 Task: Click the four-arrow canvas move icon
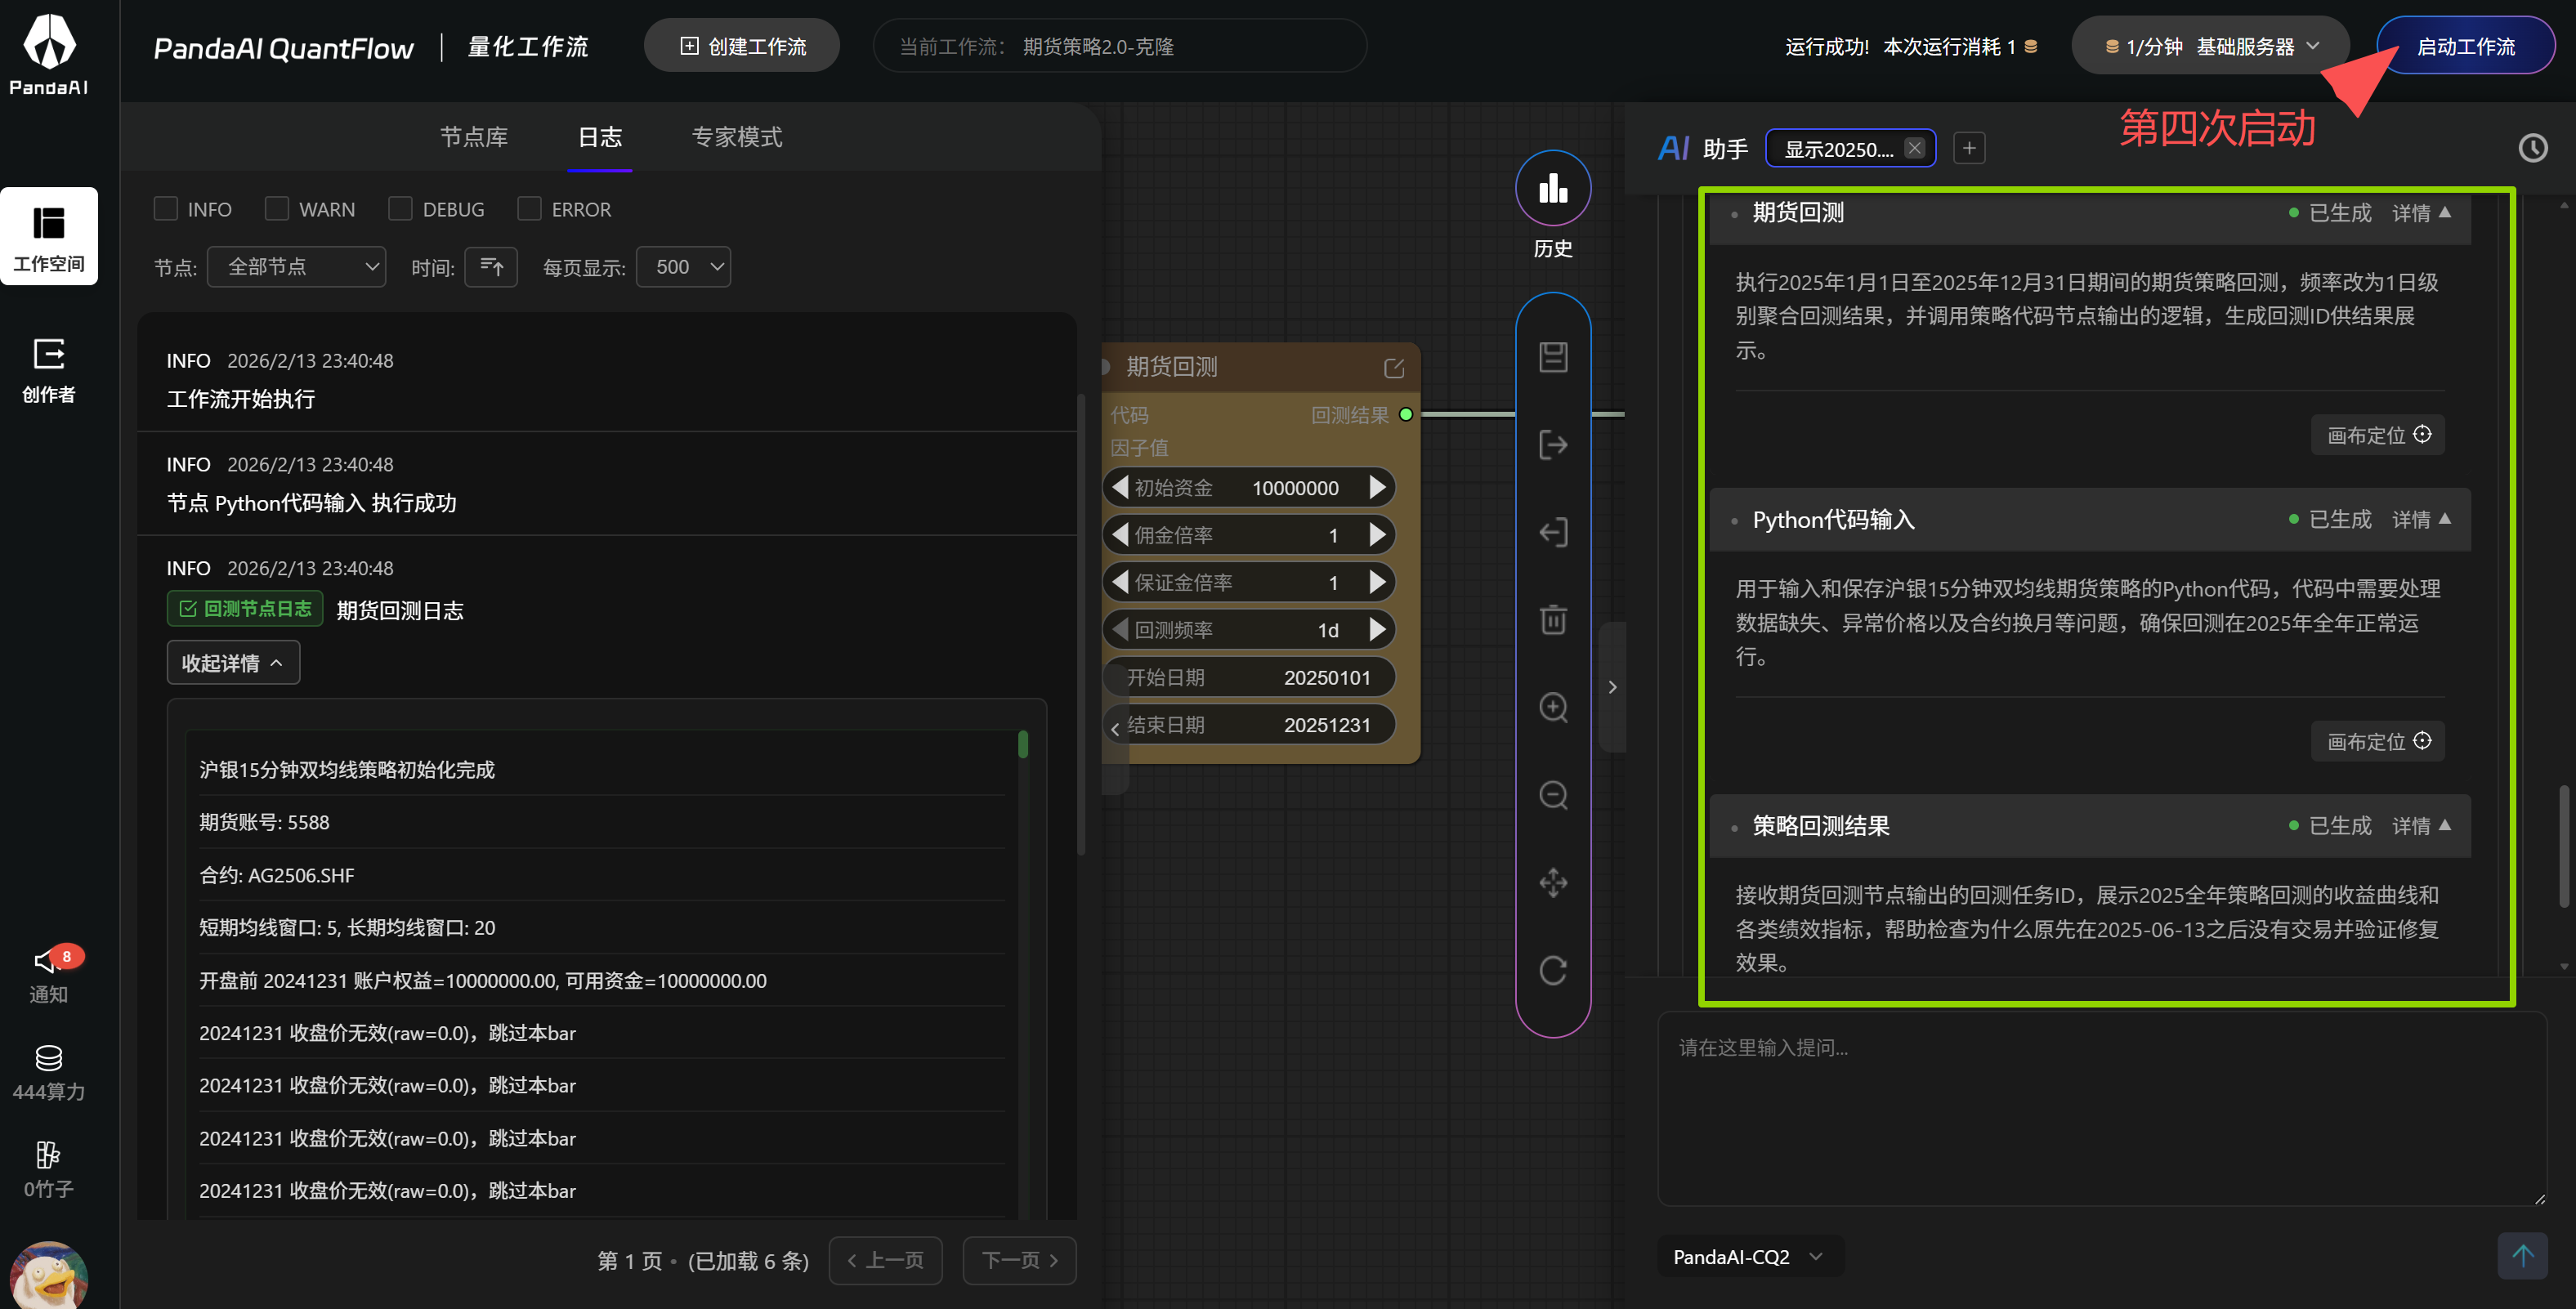click(1553, 882)
